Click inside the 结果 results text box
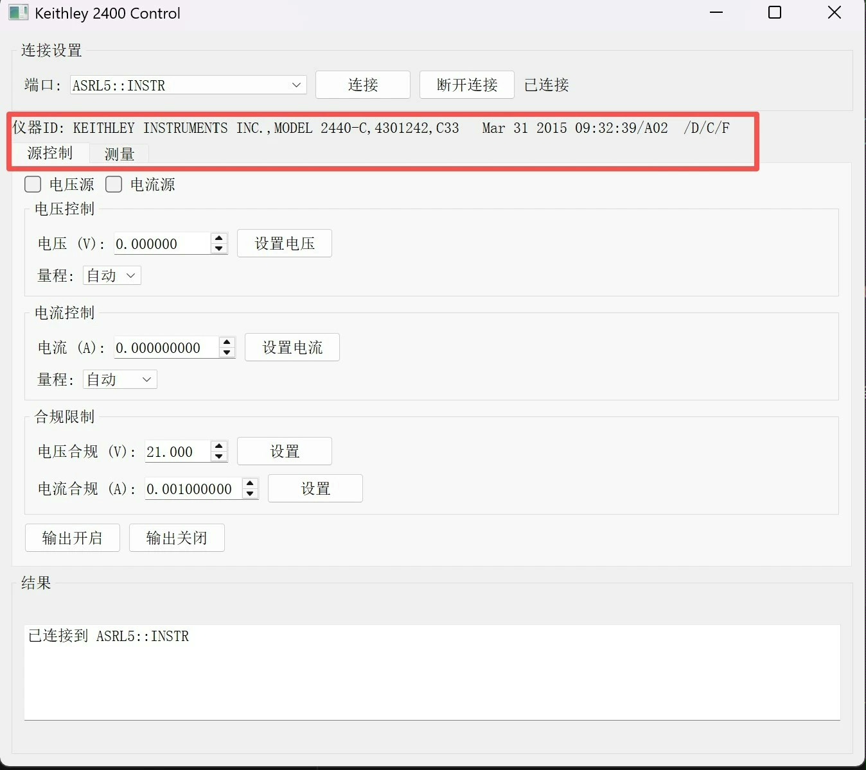Image resolution: width=866 pixels, height=770 pixels. (x=432, y=672)
